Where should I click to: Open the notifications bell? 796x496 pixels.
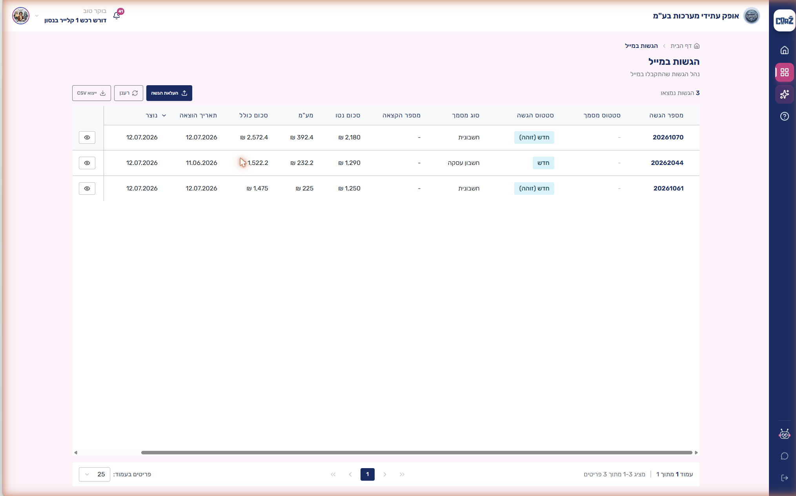117,15
